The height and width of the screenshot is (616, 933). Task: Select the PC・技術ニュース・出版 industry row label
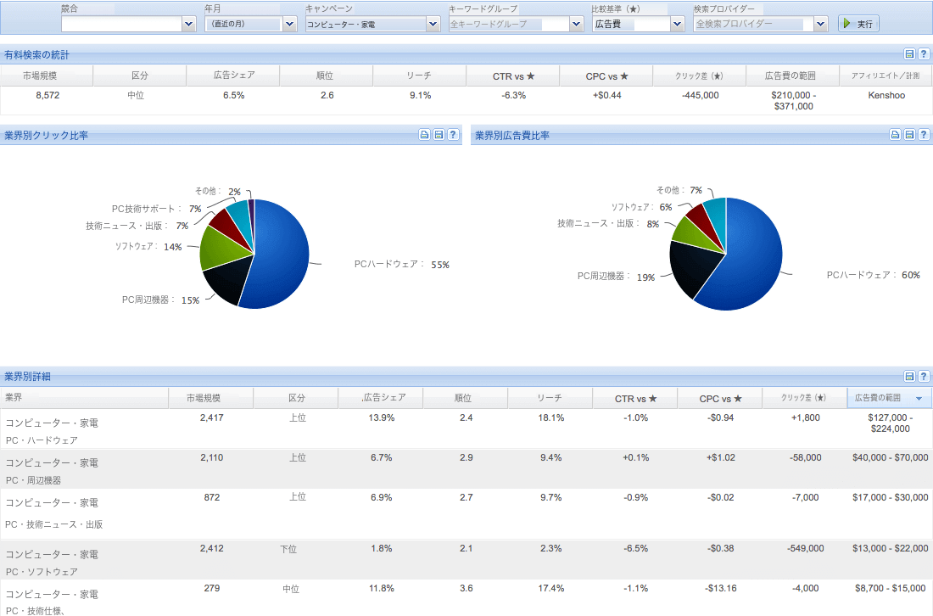coord(54,524)
